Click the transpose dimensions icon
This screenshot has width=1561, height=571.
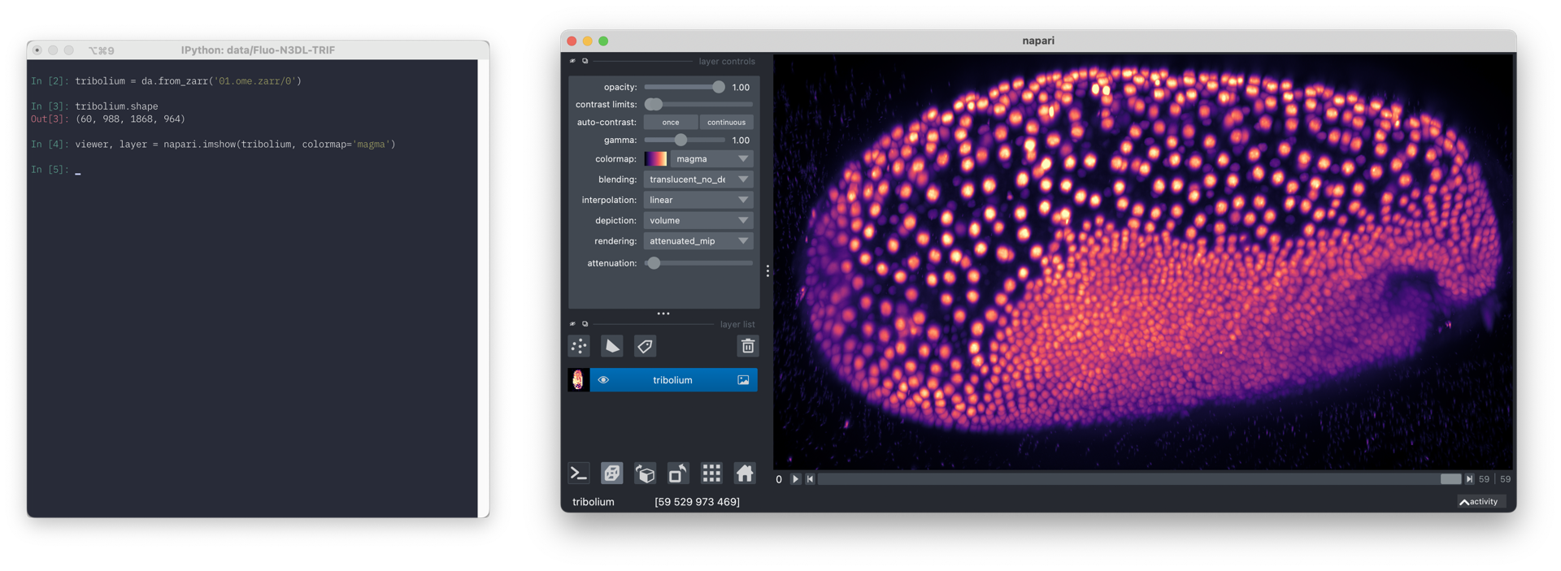pos(678,473)
